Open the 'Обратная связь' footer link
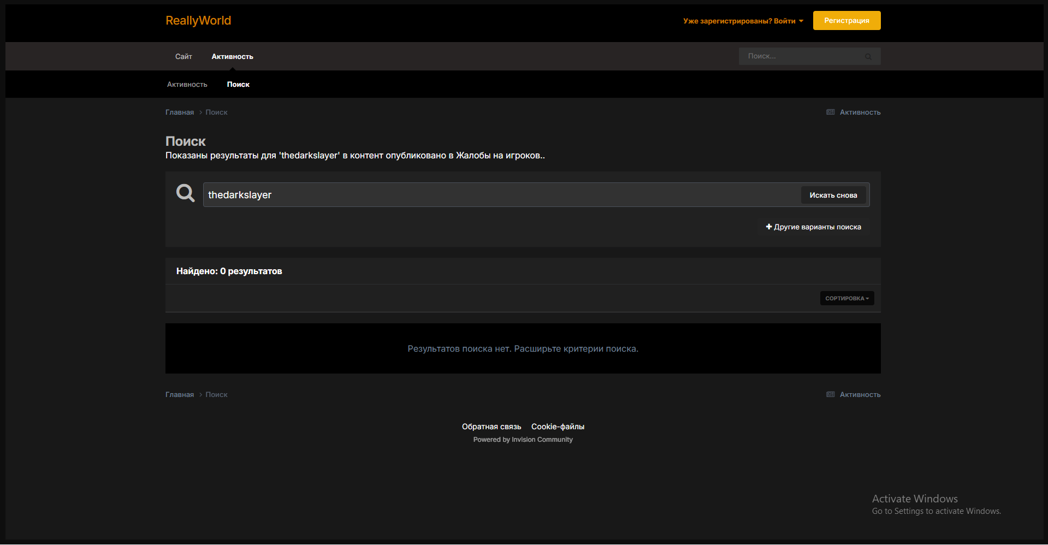1048x545 pixels. tap(491, 427)
